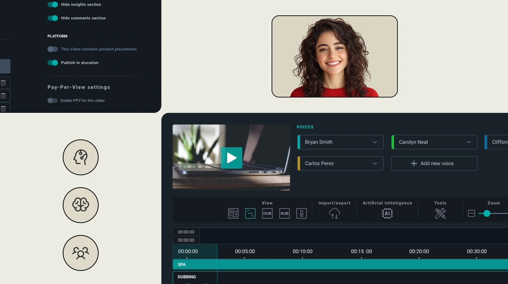
Task: Click the Zoom slider handle
Action: (487, 213)
